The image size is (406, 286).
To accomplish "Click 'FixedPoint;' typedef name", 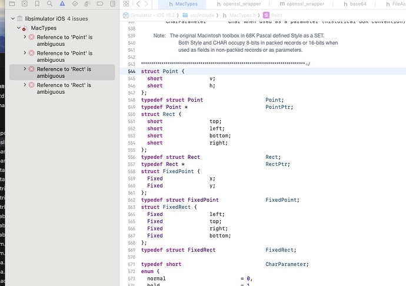I will click(x=282, y=200).
